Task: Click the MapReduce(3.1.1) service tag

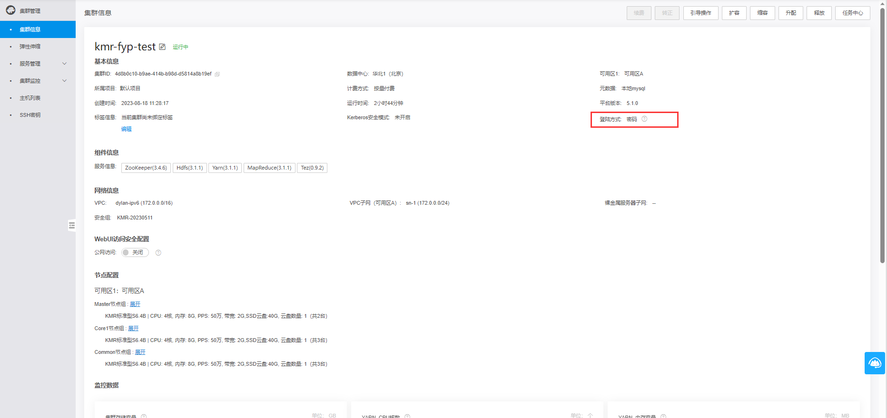Action: coord(269,168)
